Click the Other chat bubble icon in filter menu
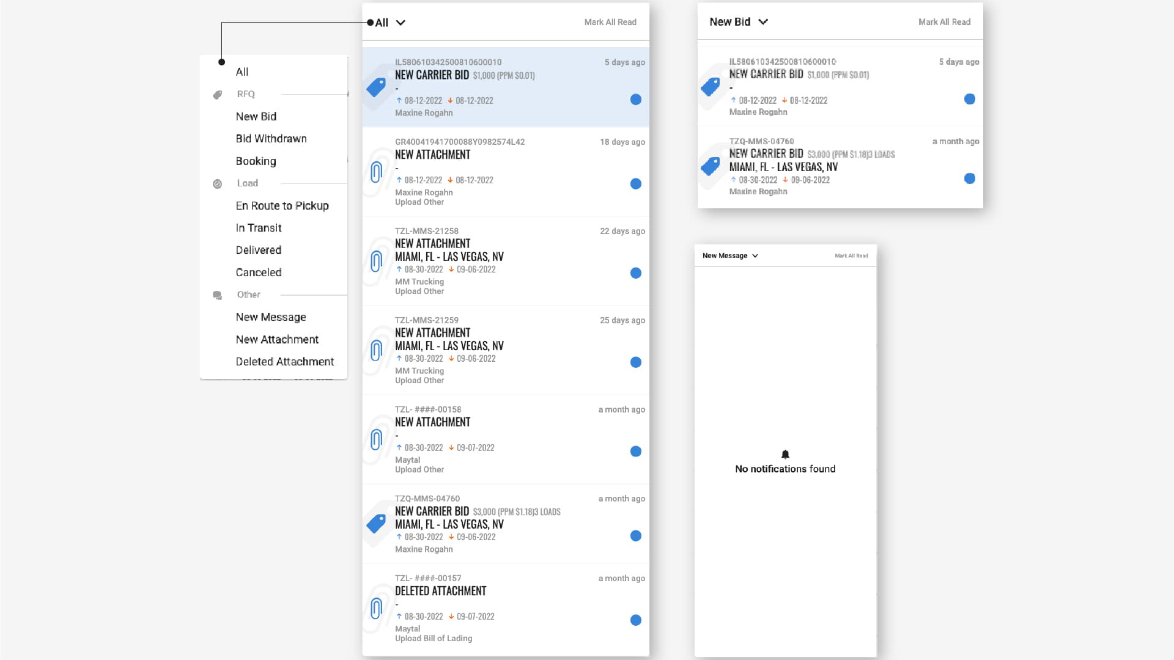Screen dimensions: 1174x660 pyautogui.click(x=217, y=295)
